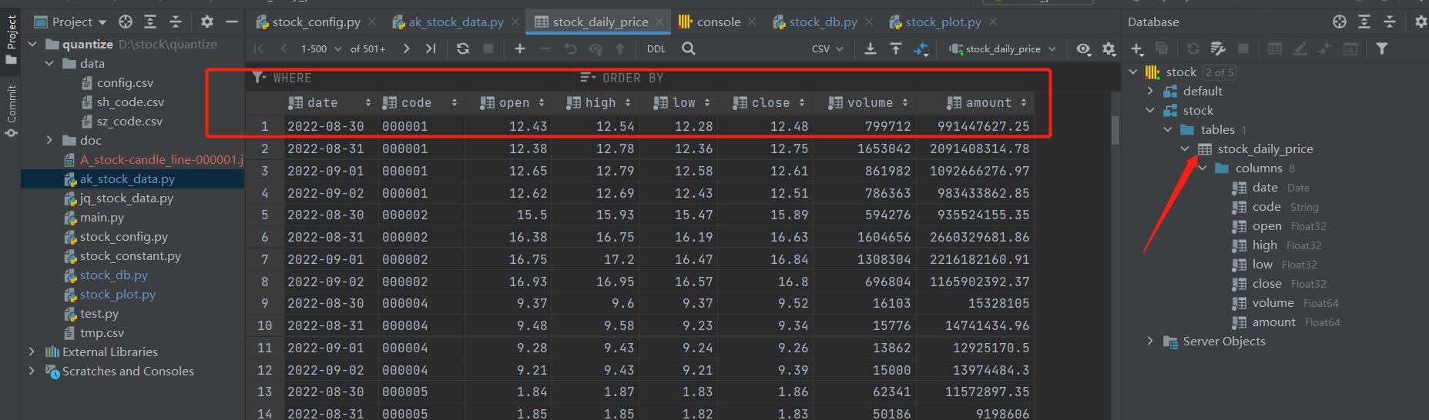Expand the Server Objects node
Viewport: 1429px width, 420px height.
pyautogui.click(x=1150, y=341)
